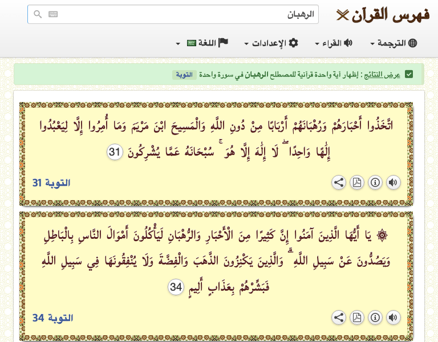Click the gear icon beside الإعدادات
Screen dimensions: 438x342
(x=293, y=43)
